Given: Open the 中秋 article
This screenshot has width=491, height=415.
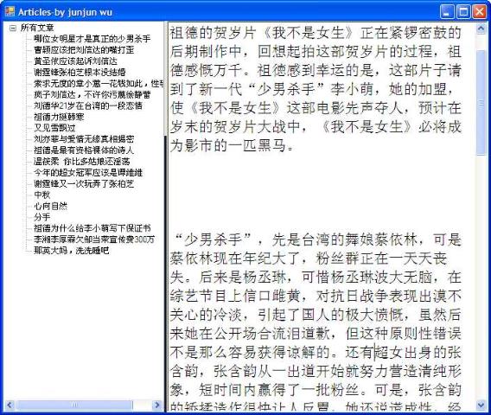Looking at the screenshot, I should pyautogui.click(x=42, y=195).
